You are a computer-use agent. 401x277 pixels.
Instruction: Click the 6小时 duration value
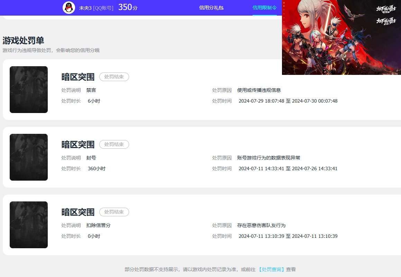[94, 101]
